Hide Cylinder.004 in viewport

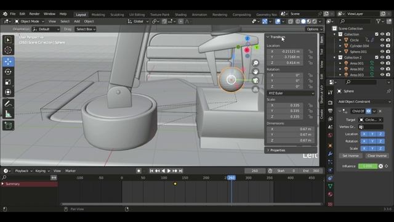tap(382, 46)
